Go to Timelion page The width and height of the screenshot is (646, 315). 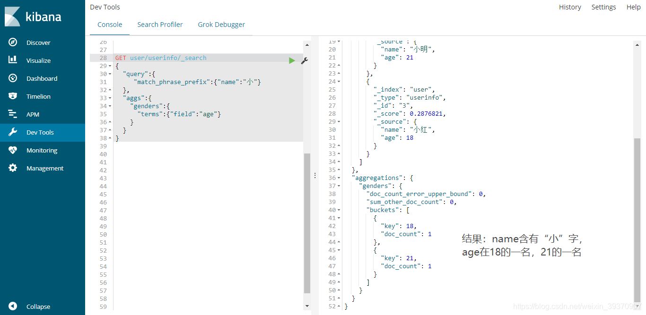(x=38, y=96)
